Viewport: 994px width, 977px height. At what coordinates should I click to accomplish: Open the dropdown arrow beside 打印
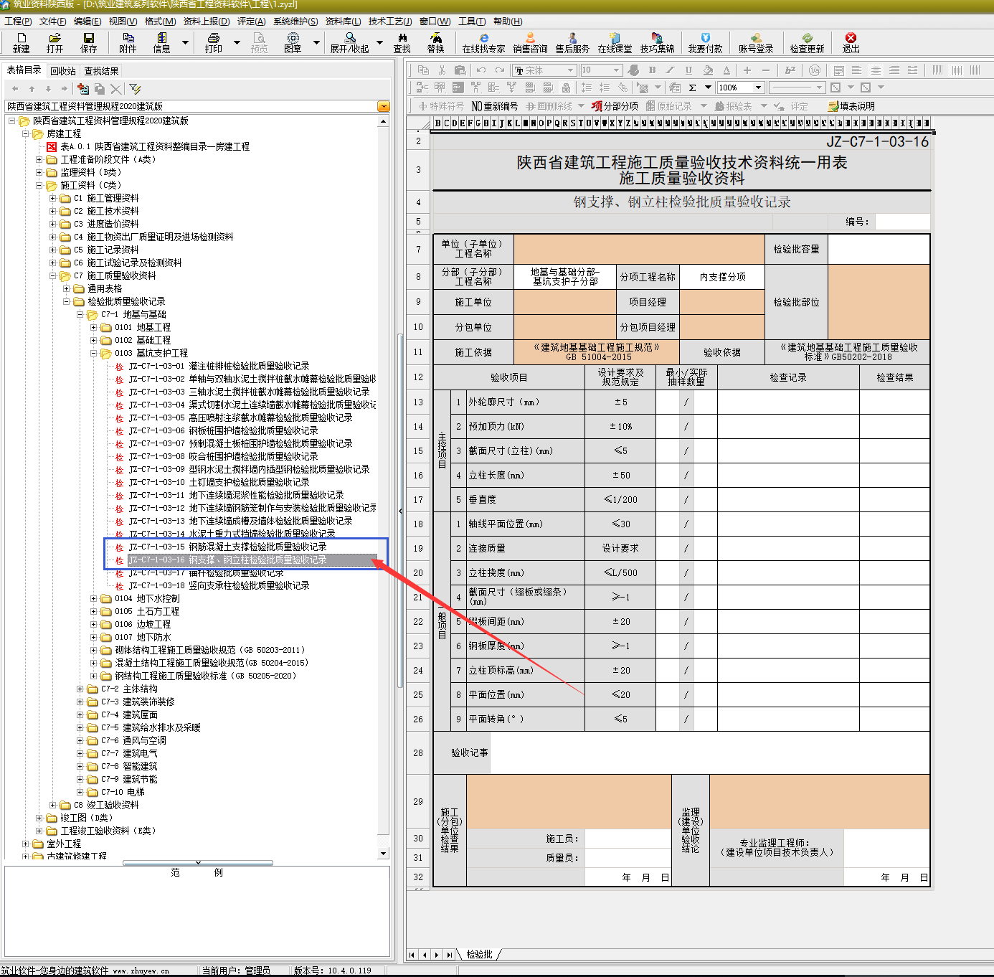click(x=237, y=42)
